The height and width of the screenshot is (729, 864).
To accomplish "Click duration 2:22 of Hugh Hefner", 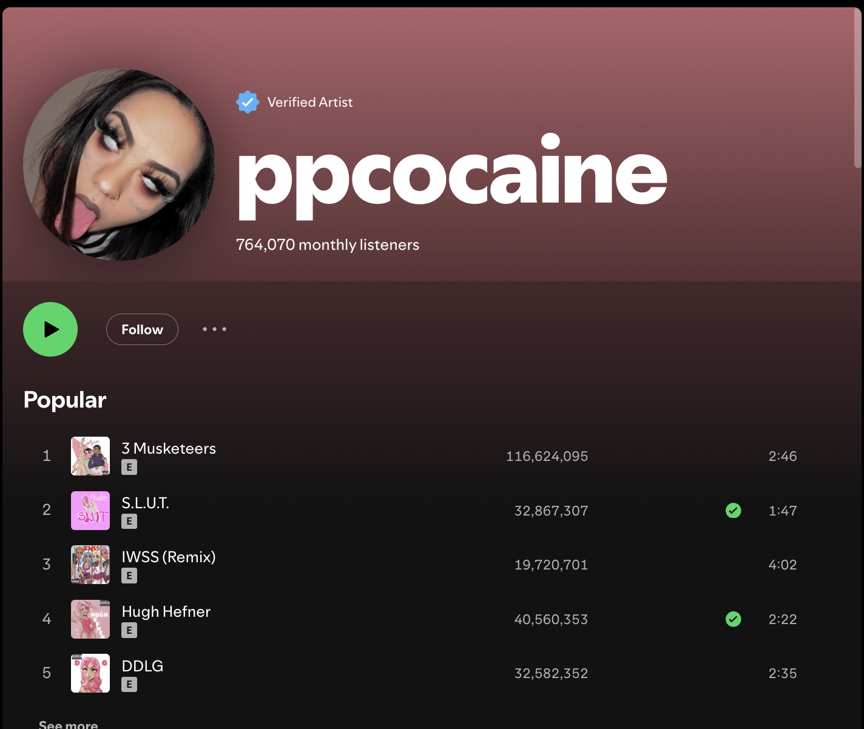I will pos(783,619).
